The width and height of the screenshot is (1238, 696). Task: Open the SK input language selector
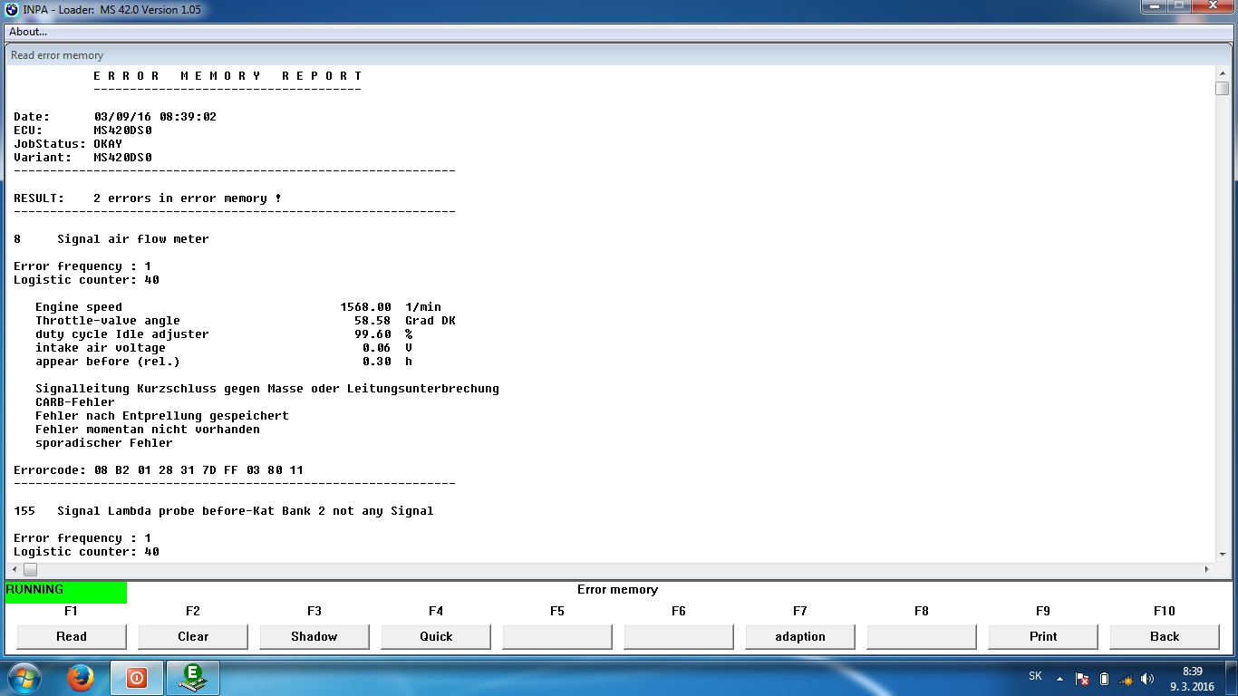[x=1035, y=677]
